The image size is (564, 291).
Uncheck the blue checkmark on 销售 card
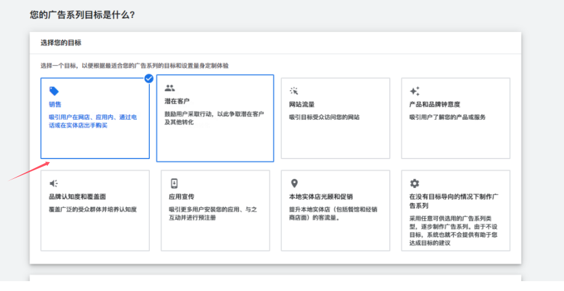(x=149, y=78)
